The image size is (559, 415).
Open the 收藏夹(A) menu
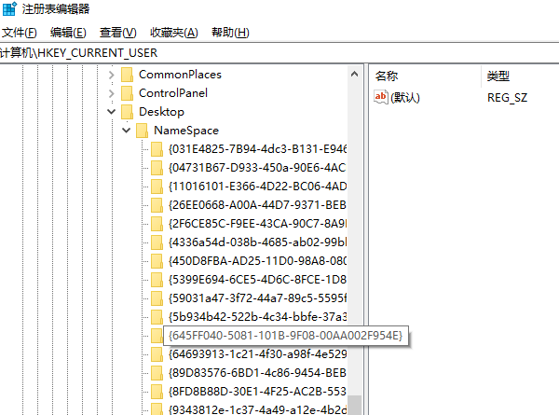[x=174, y=33]
